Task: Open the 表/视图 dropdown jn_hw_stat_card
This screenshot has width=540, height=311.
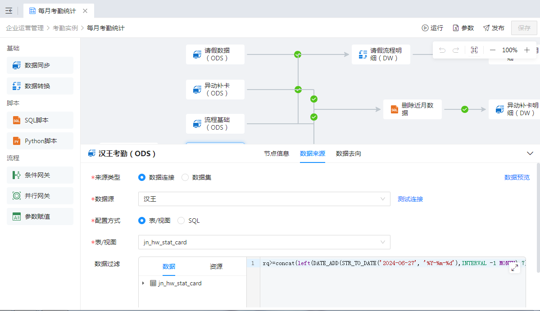Action: coord(264,242)
